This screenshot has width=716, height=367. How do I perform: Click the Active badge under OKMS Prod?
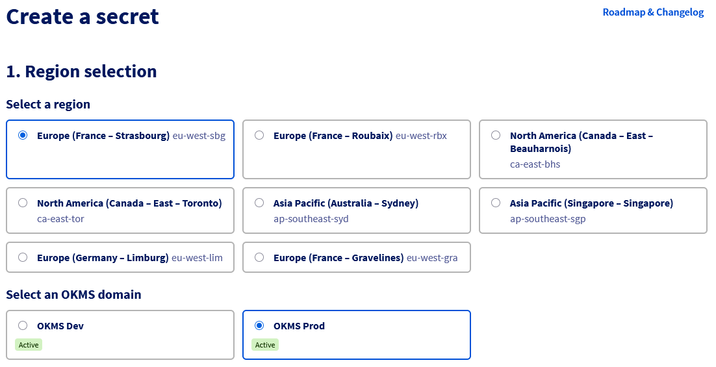[265, 345]
